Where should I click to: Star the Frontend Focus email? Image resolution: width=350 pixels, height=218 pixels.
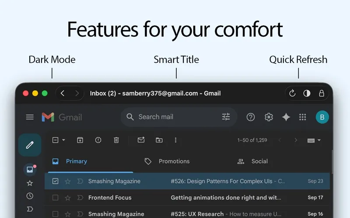(68, 198)
